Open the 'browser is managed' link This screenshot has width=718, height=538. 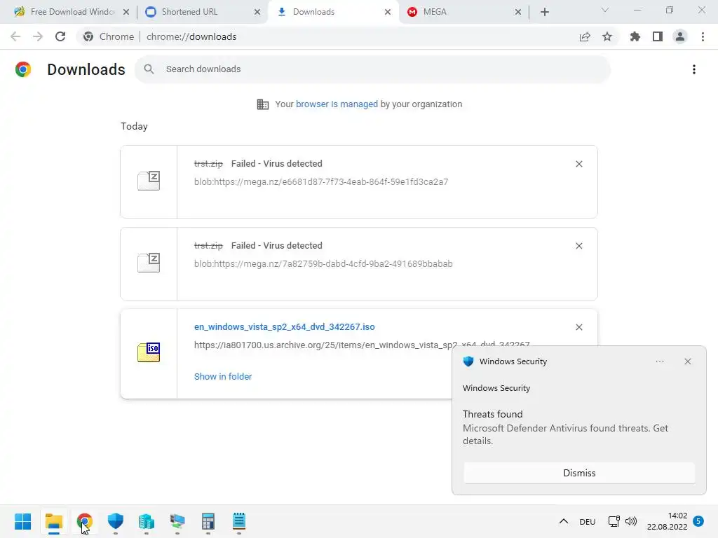[x=337, y=104]
